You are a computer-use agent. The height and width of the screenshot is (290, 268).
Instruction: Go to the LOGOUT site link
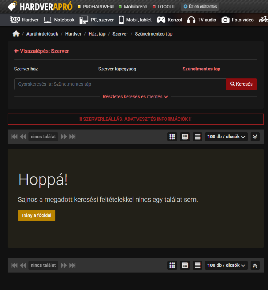point(164,7)
